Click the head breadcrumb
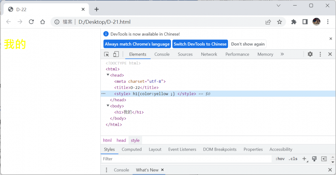The width and height of the screenshot is (336, 175). [x=121, y=140]
